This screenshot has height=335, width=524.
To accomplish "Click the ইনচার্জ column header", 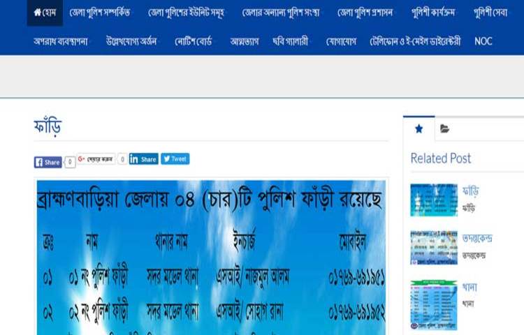I will [x=245, y=239].
